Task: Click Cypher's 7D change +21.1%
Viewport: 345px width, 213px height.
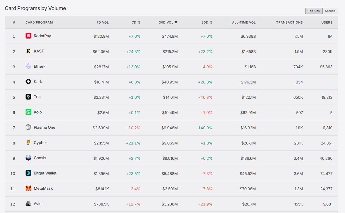Action: (x=133, y=143)
